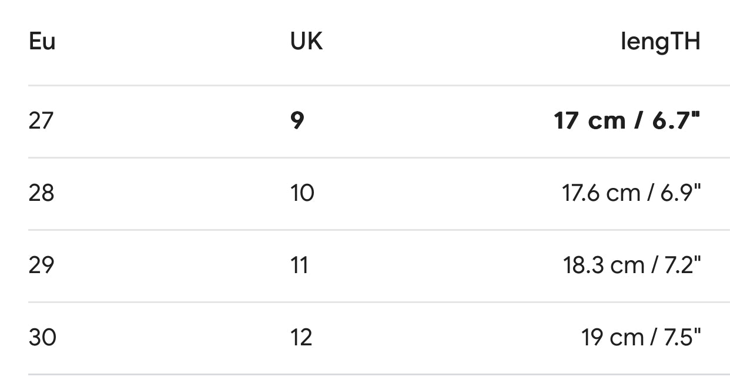Click the 18.3 cm length value
The image size is (730, 380).
603,265
